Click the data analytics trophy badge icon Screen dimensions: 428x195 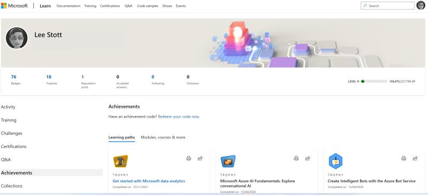(x=121, y=161)
